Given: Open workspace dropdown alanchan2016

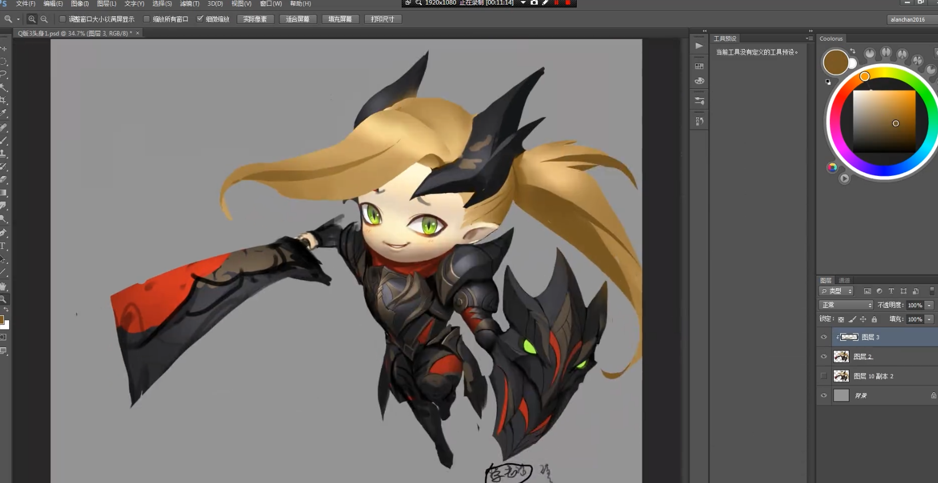Looking at the screenshot, I should [x=912, y=19].
